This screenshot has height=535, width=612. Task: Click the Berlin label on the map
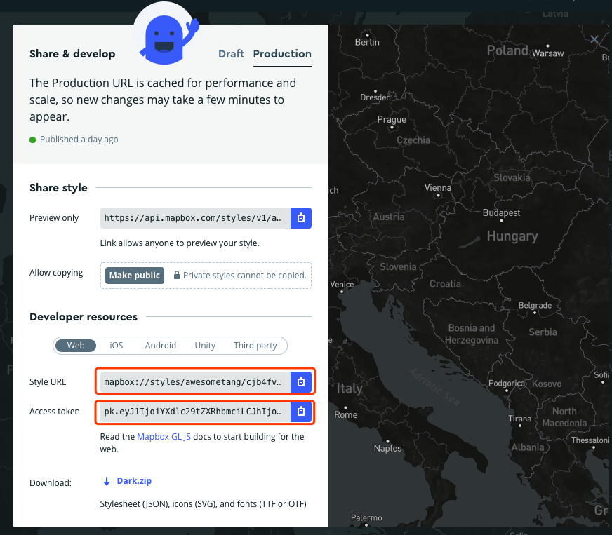pos(367,42)
